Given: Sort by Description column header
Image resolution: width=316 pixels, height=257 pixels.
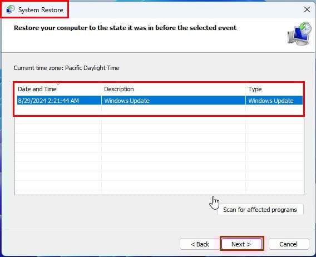Looking at the screenshot, I should [x=173, y=89].
